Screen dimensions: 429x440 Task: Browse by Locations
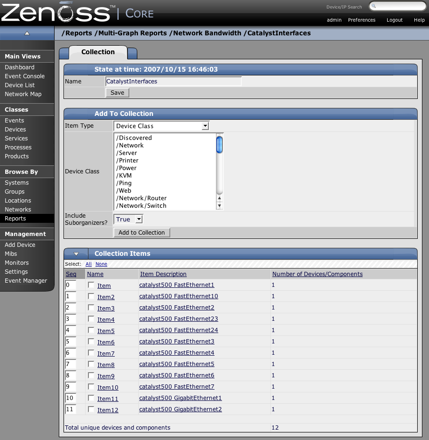pyautogui.click(x=18, y=201)
